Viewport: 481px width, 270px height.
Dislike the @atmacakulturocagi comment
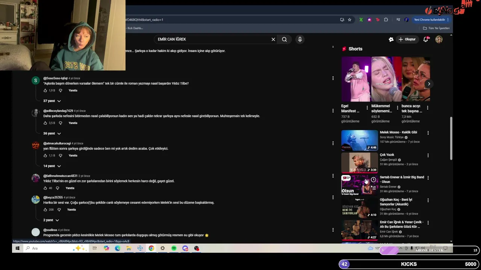tap(61, 156)
